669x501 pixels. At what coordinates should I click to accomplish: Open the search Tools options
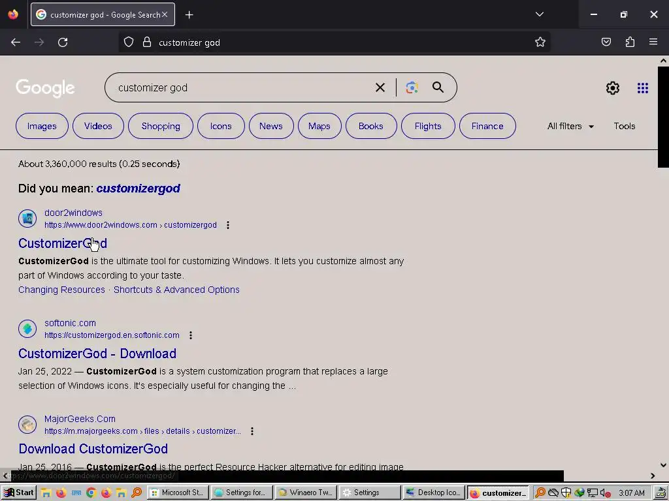point(624,126)
